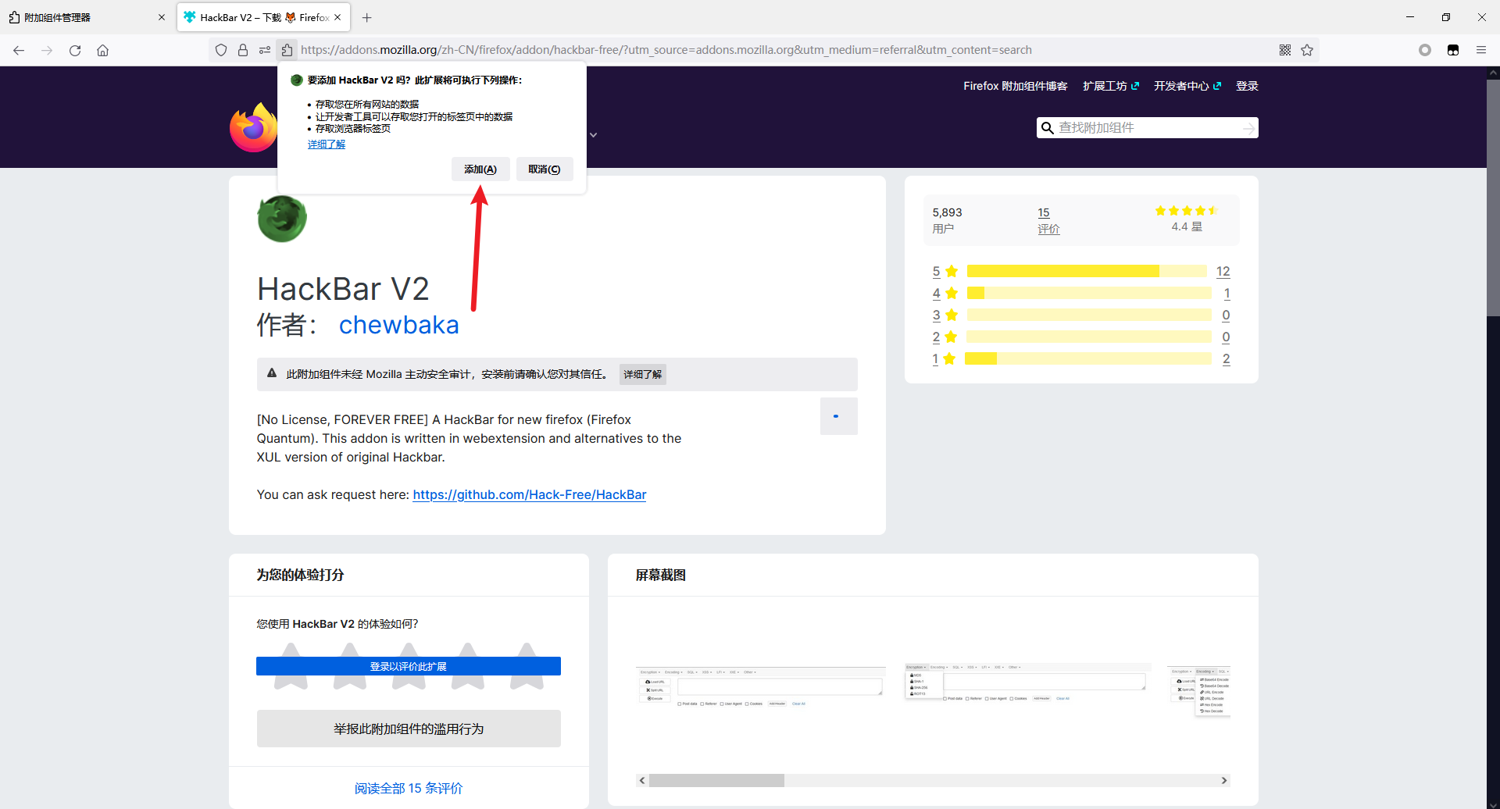Click the page scrollbar down arrow
Screen dimensions: 1500x809
[x=1493, y=804]
